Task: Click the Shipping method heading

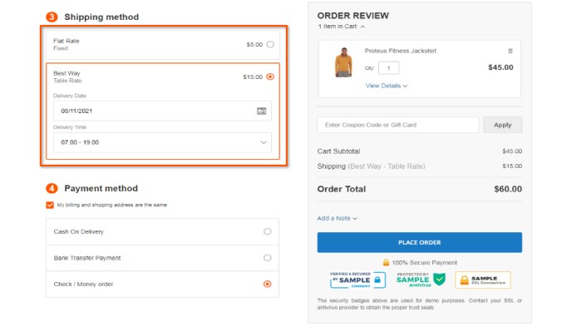Action: pyautogui.click(x=101, y=17)
